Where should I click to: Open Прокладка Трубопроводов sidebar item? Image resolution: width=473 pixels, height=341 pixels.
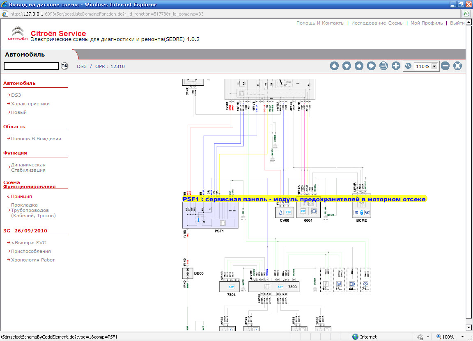click(x=33, y=210)
